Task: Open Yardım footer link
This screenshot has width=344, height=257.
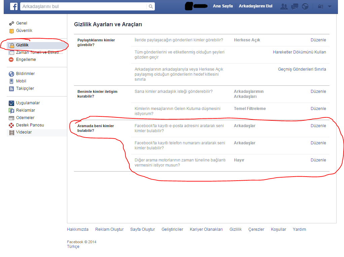Action: coord(299,229)
